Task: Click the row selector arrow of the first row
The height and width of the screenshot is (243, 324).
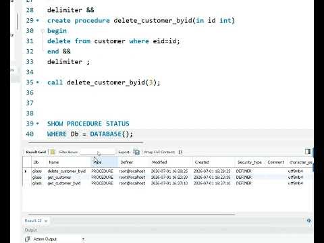Action: pyautogui.click(x=26, y=171)
